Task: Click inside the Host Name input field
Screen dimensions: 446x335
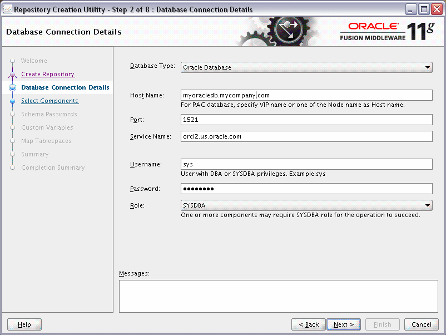Action: tap(306, 95)
